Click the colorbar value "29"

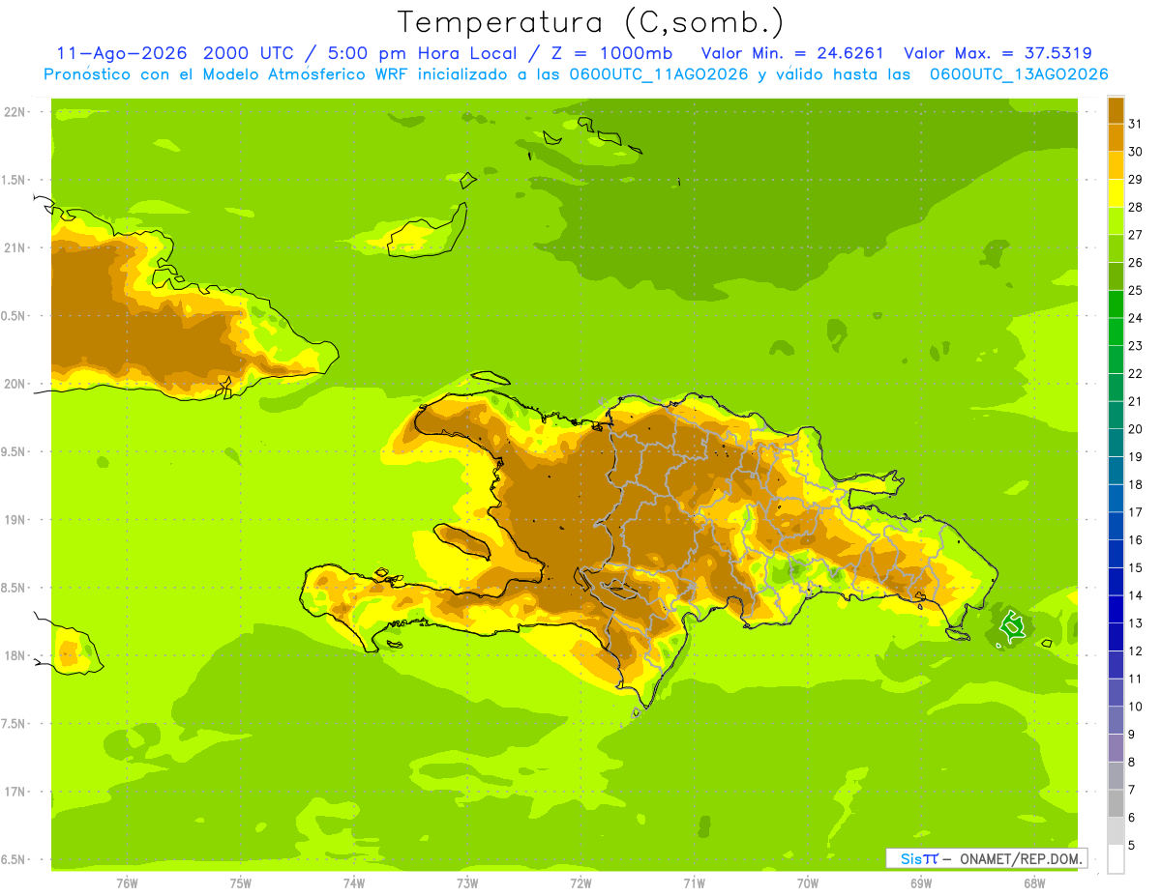1136,180
